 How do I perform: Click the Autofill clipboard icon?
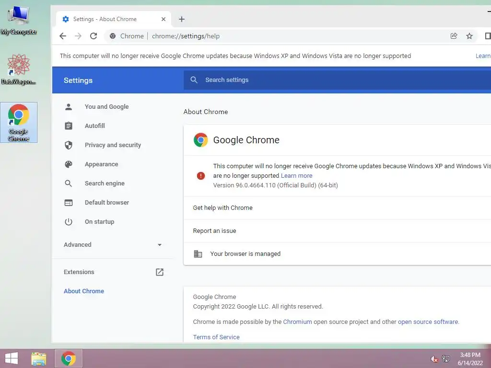(69, 126)
